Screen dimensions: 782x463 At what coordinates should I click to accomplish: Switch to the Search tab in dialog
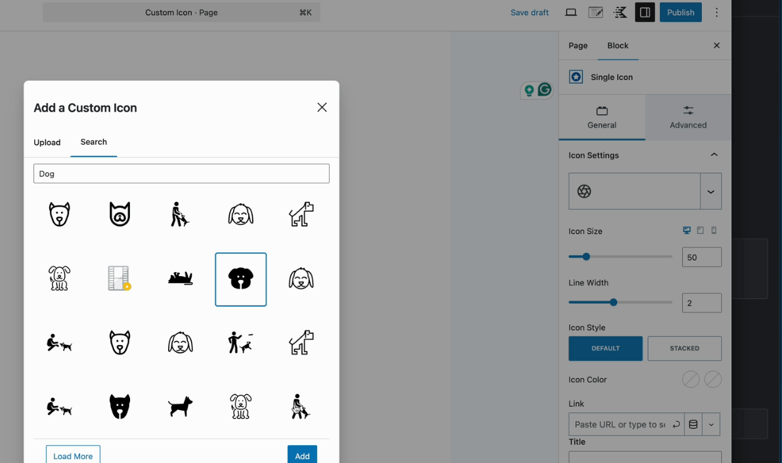point(94,142)
